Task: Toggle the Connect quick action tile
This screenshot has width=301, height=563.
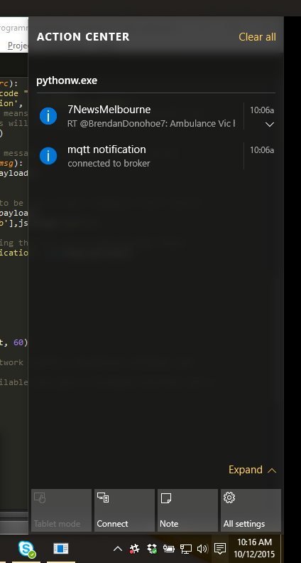Action: tap(124, 510)
